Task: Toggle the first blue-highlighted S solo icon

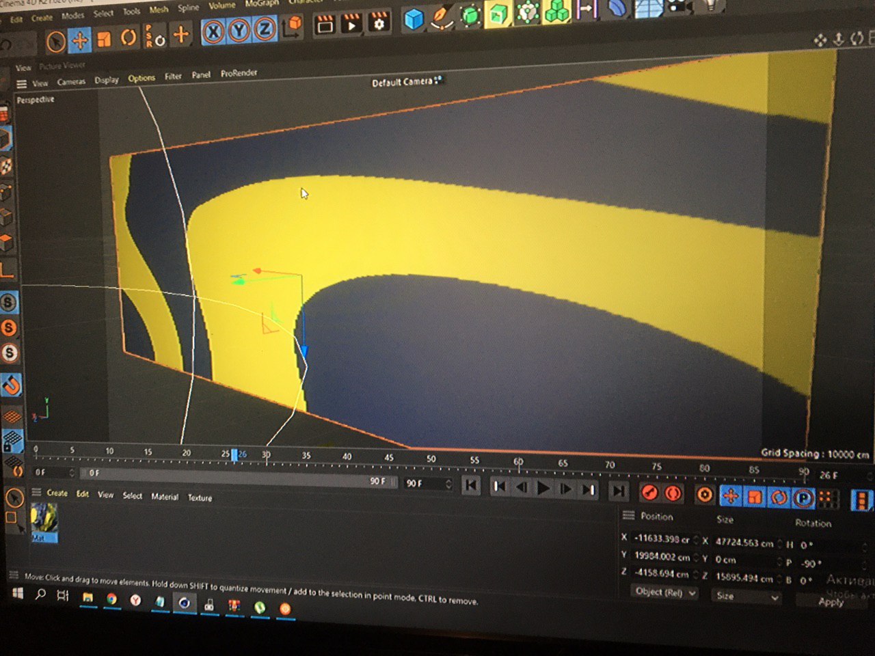Action: click(x=8, y=302)
